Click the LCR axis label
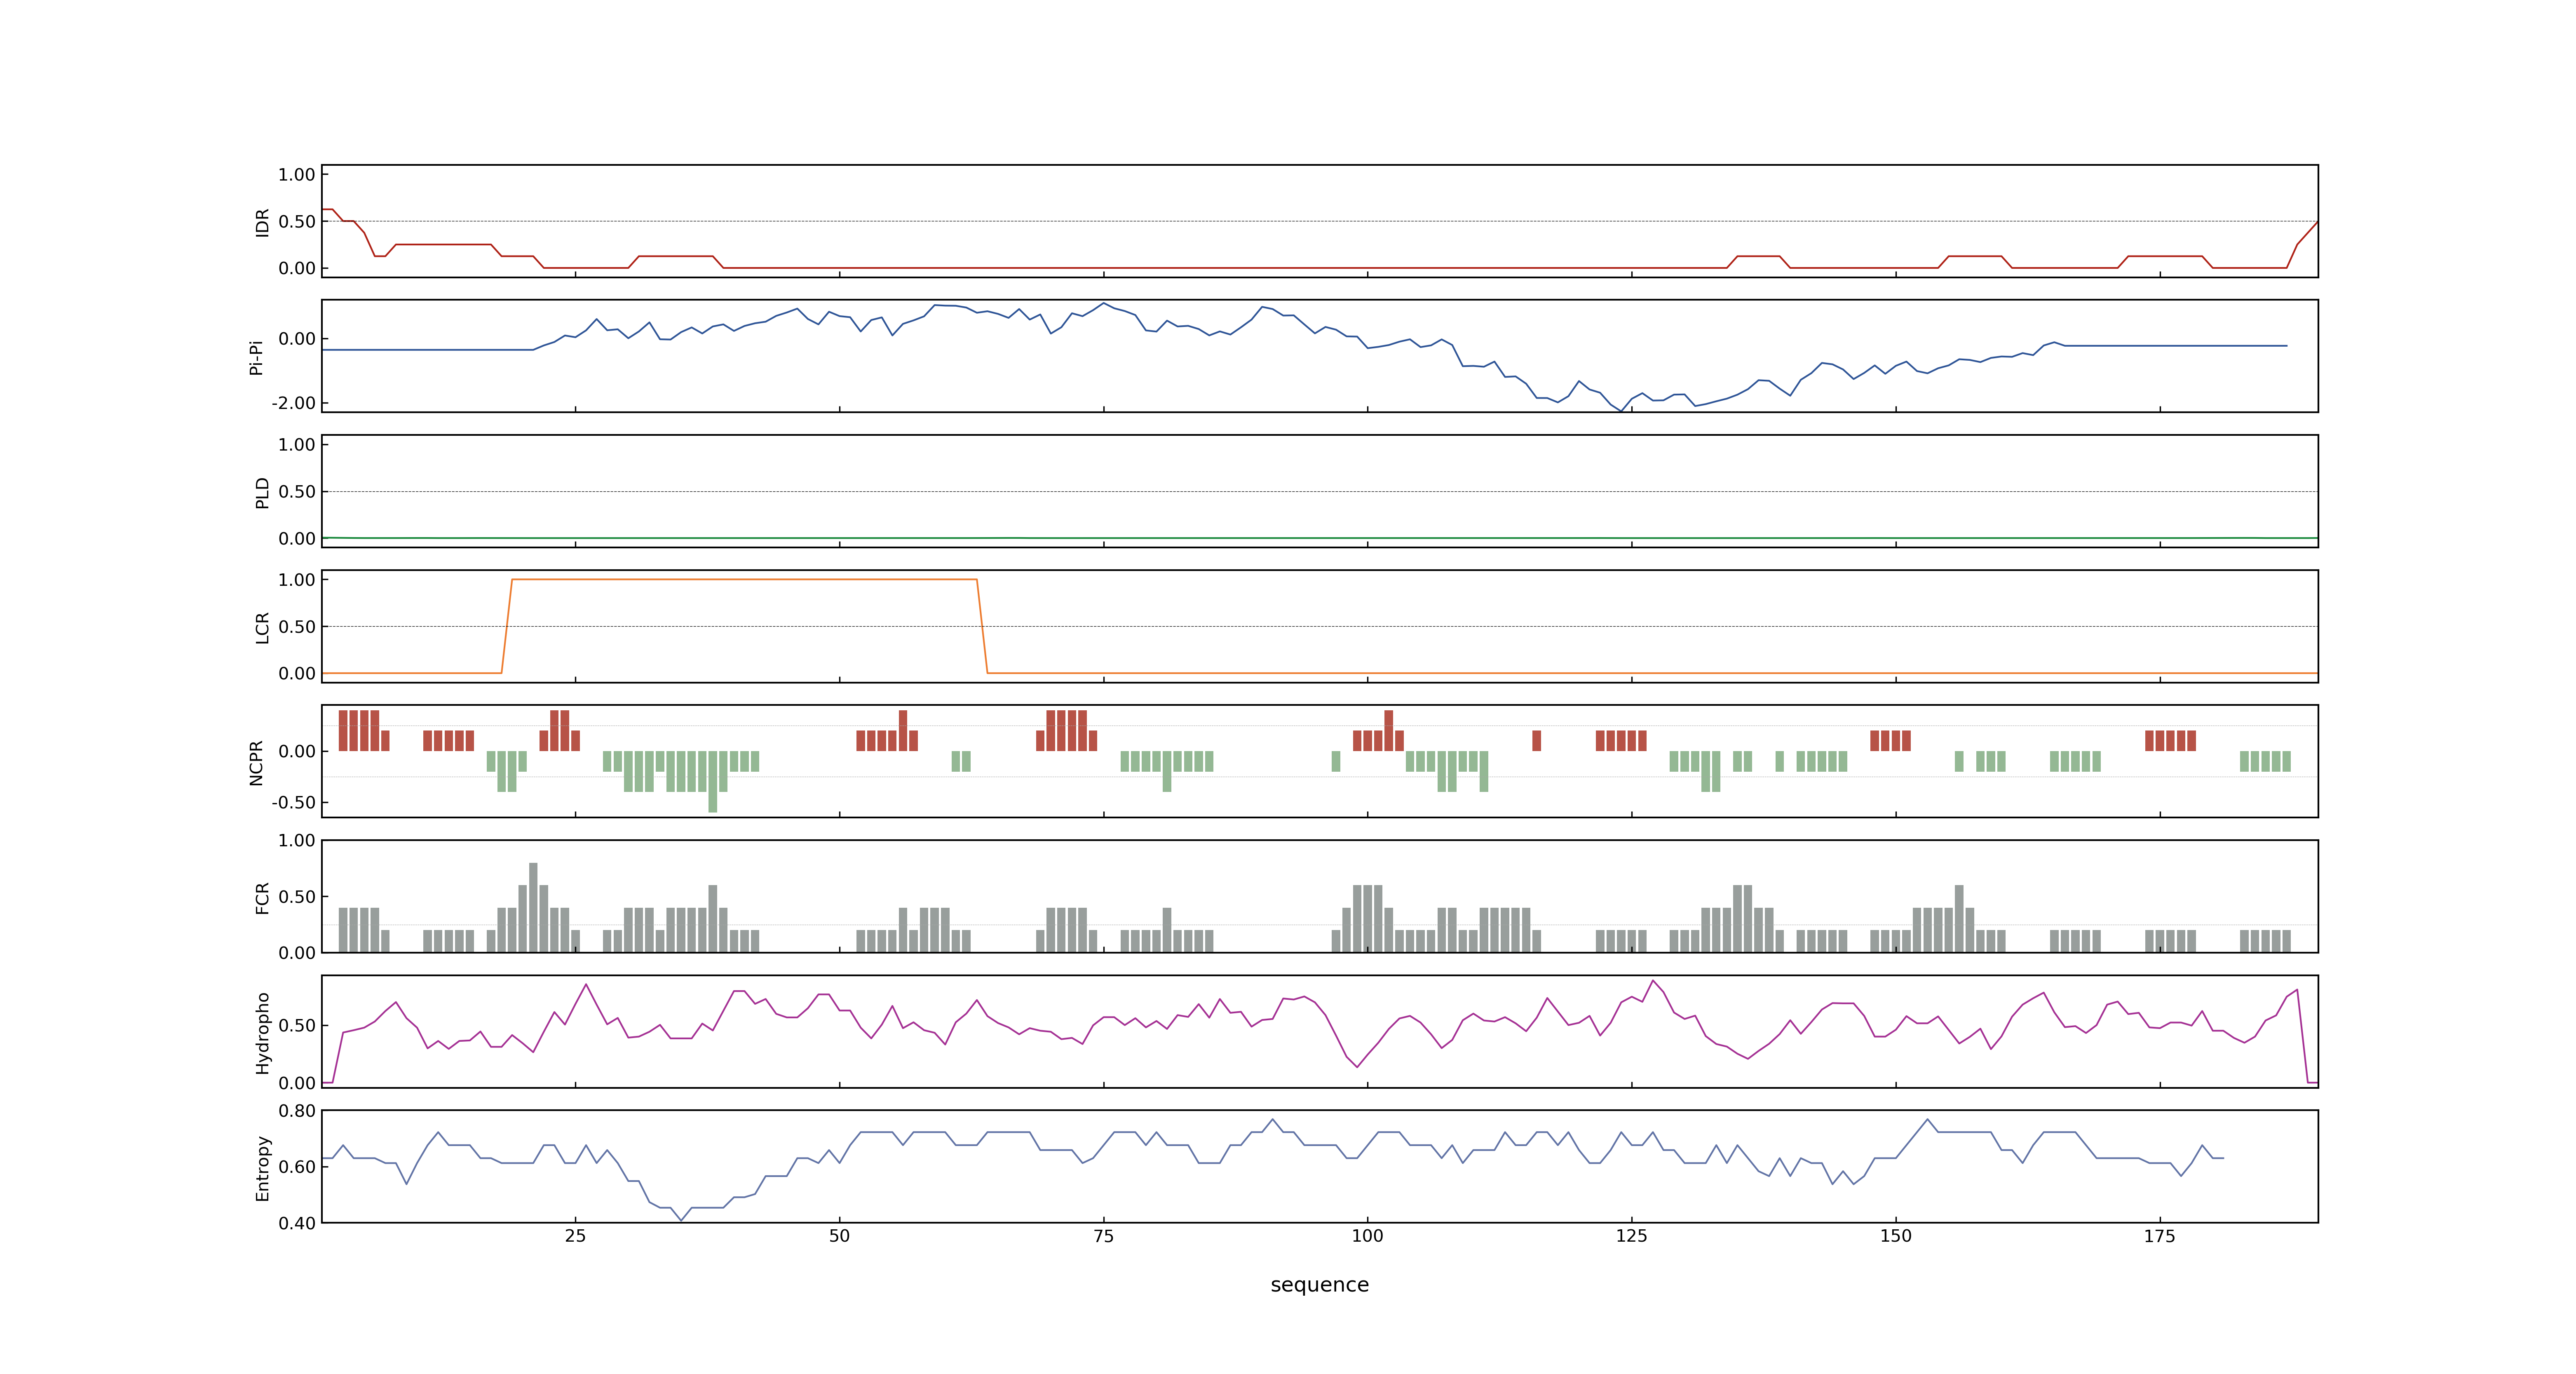The image size is (2576, 1374). click(x=262, y=628)
